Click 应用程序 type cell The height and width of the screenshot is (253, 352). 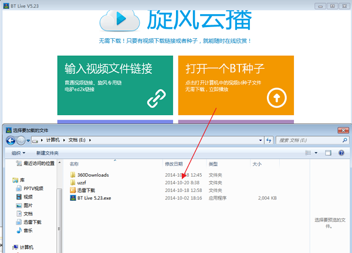click(217, 198)
